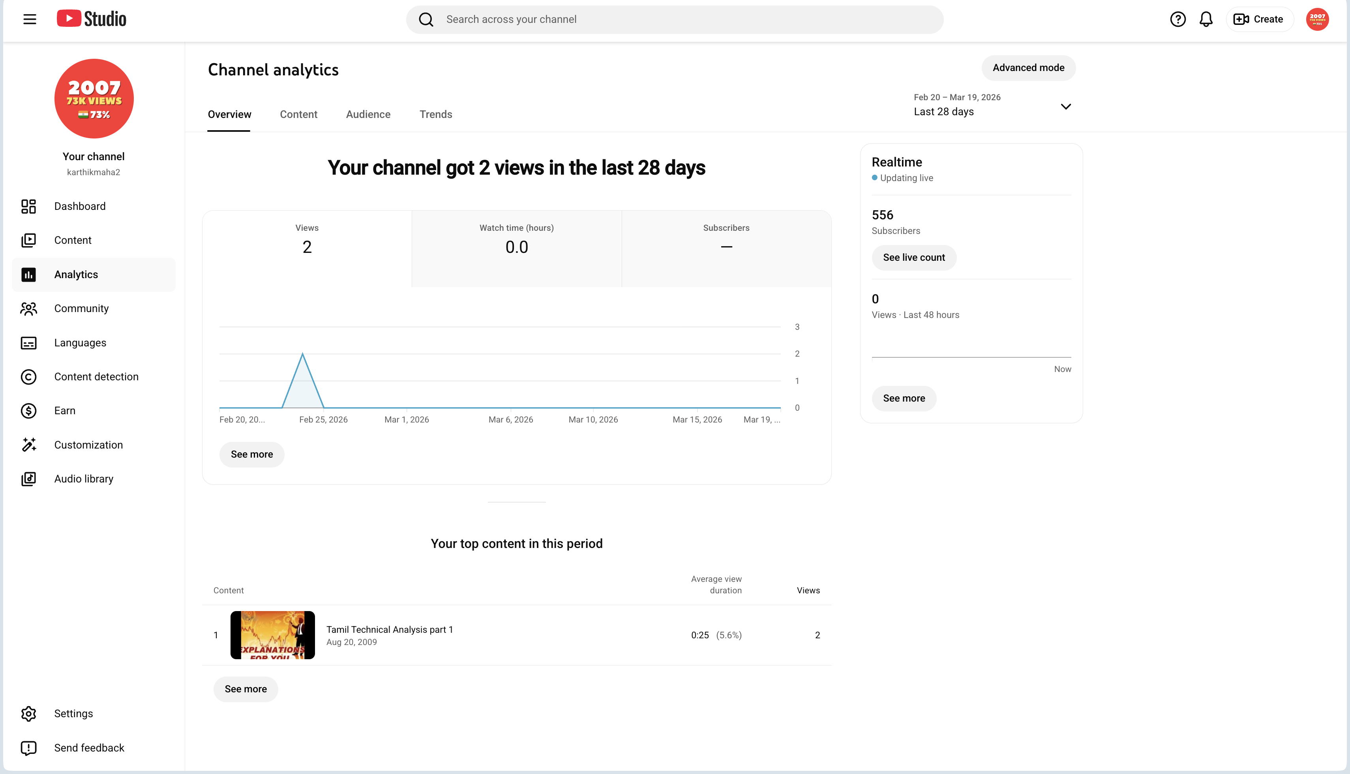Click the 0:25 average view duration
Viewport: 1350px width, 774px height.
tap(699, 635)
